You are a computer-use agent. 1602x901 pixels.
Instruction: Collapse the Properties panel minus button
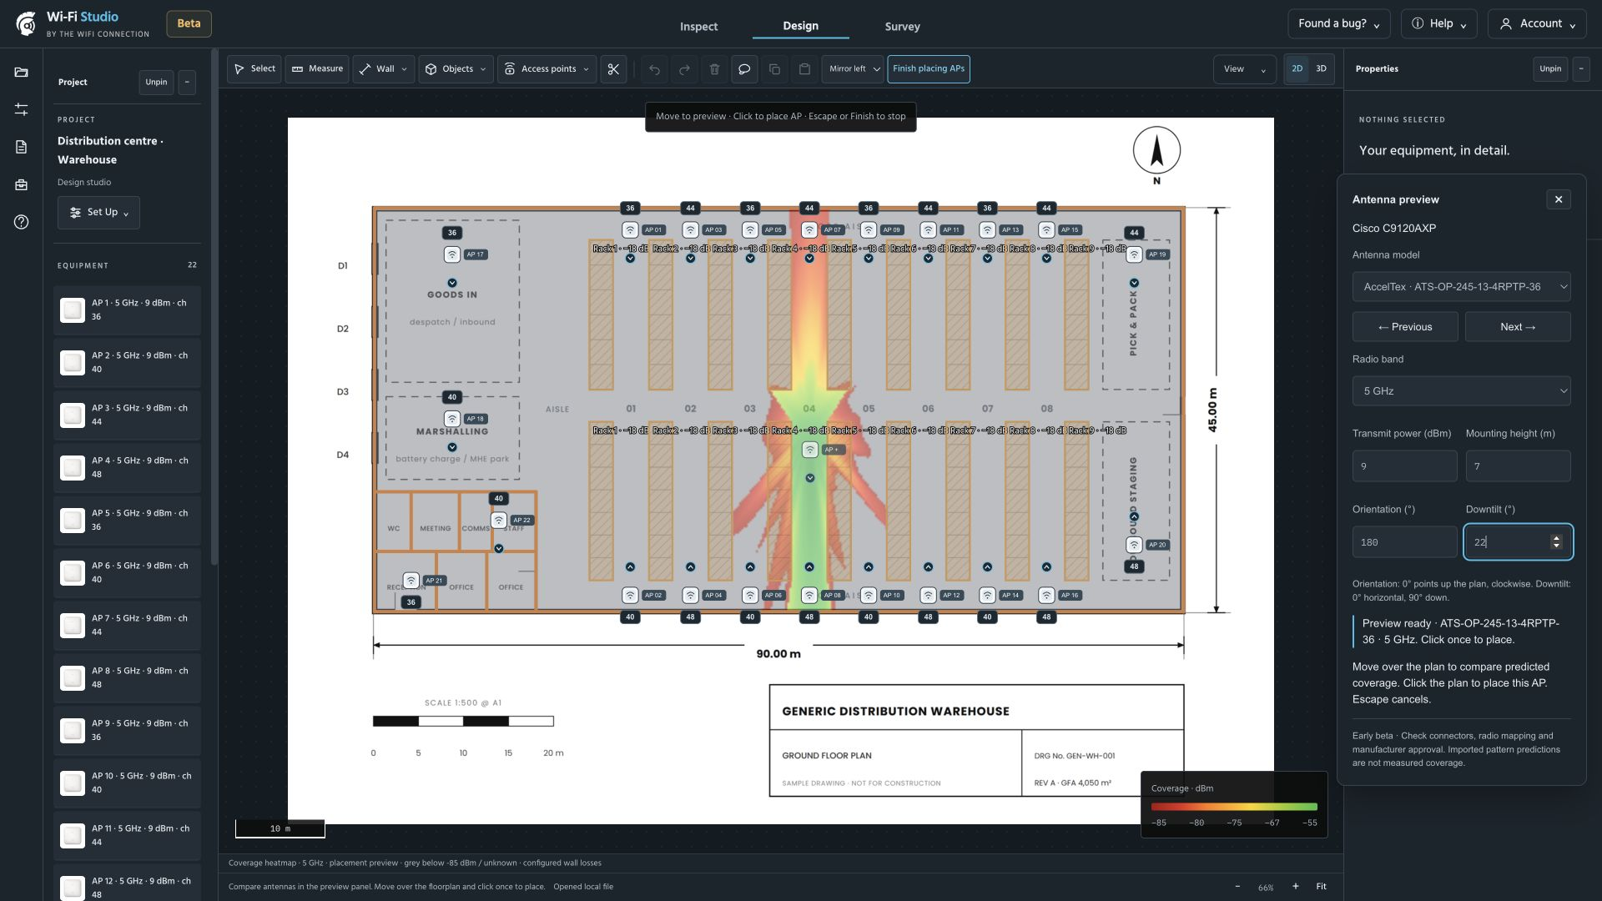click(x=1580, y=69)
